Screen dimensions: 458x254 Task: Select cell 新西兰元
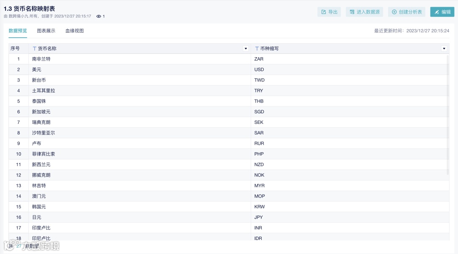140,165
